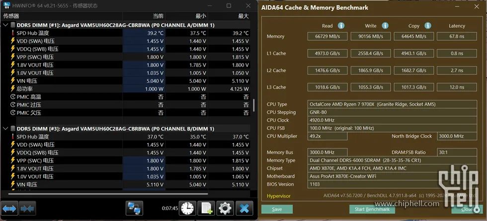Image resolution: width=487 pixels, height=221 pixels.
Task: Click lightning icon of DIMM #1 VDD (SWA) 电压
Action: pyautogui.click(x=13, y=41)
